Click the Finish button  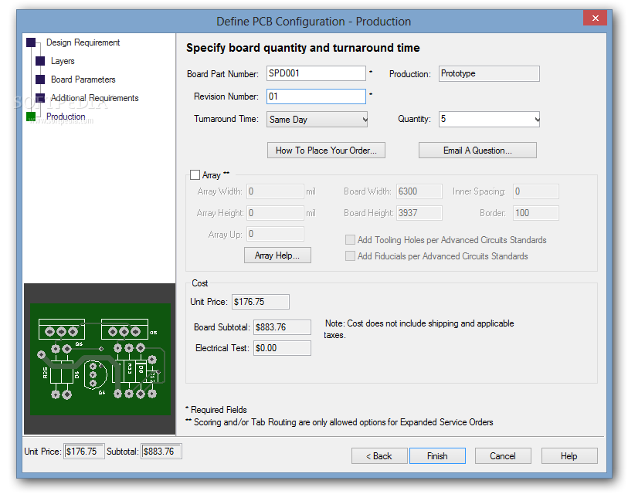click(437, 456)
